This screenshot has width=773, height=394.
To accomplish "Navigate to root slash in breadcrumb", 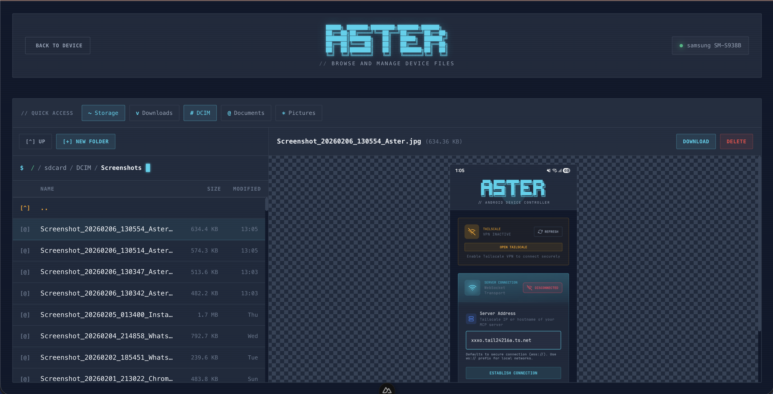I will coord(33,168).
